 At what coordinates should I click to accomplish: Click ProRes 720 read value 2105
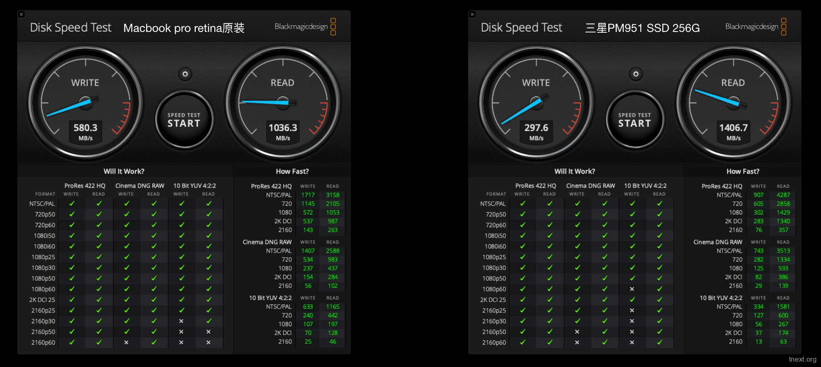point(333,204)
